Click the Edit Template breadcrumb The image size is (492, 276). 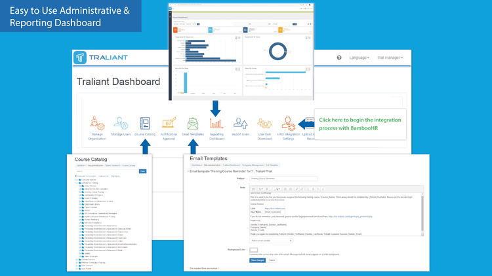(x=272, y=165)
